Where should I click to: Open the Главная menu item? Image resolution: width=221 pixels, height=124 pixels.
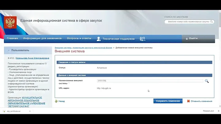point(12,39)
